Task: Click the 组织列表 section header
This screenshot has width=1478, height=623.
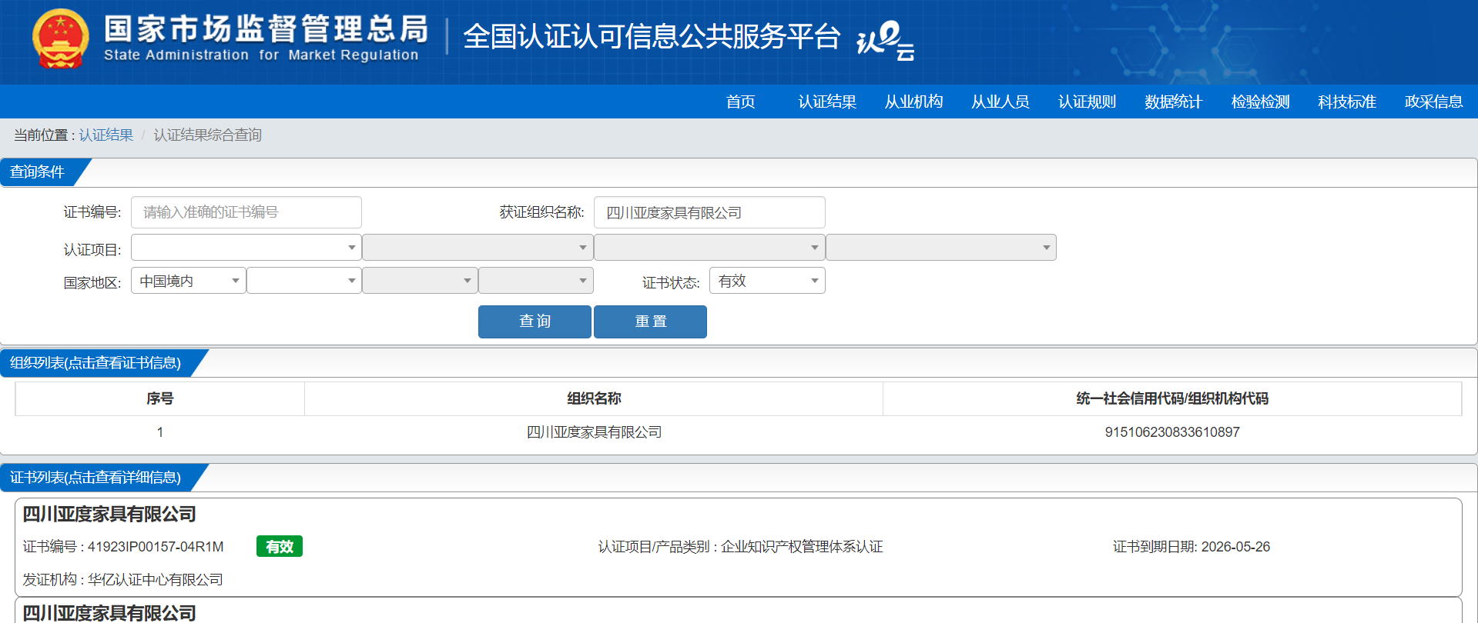Action: (x=96, y=363)
